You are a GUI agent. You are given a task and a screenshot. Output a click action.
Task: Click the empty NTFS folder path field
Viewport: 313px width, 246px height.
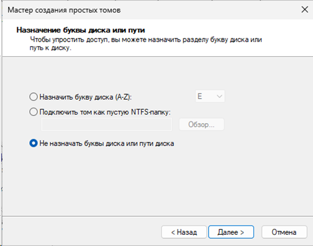tap(107, 125)
